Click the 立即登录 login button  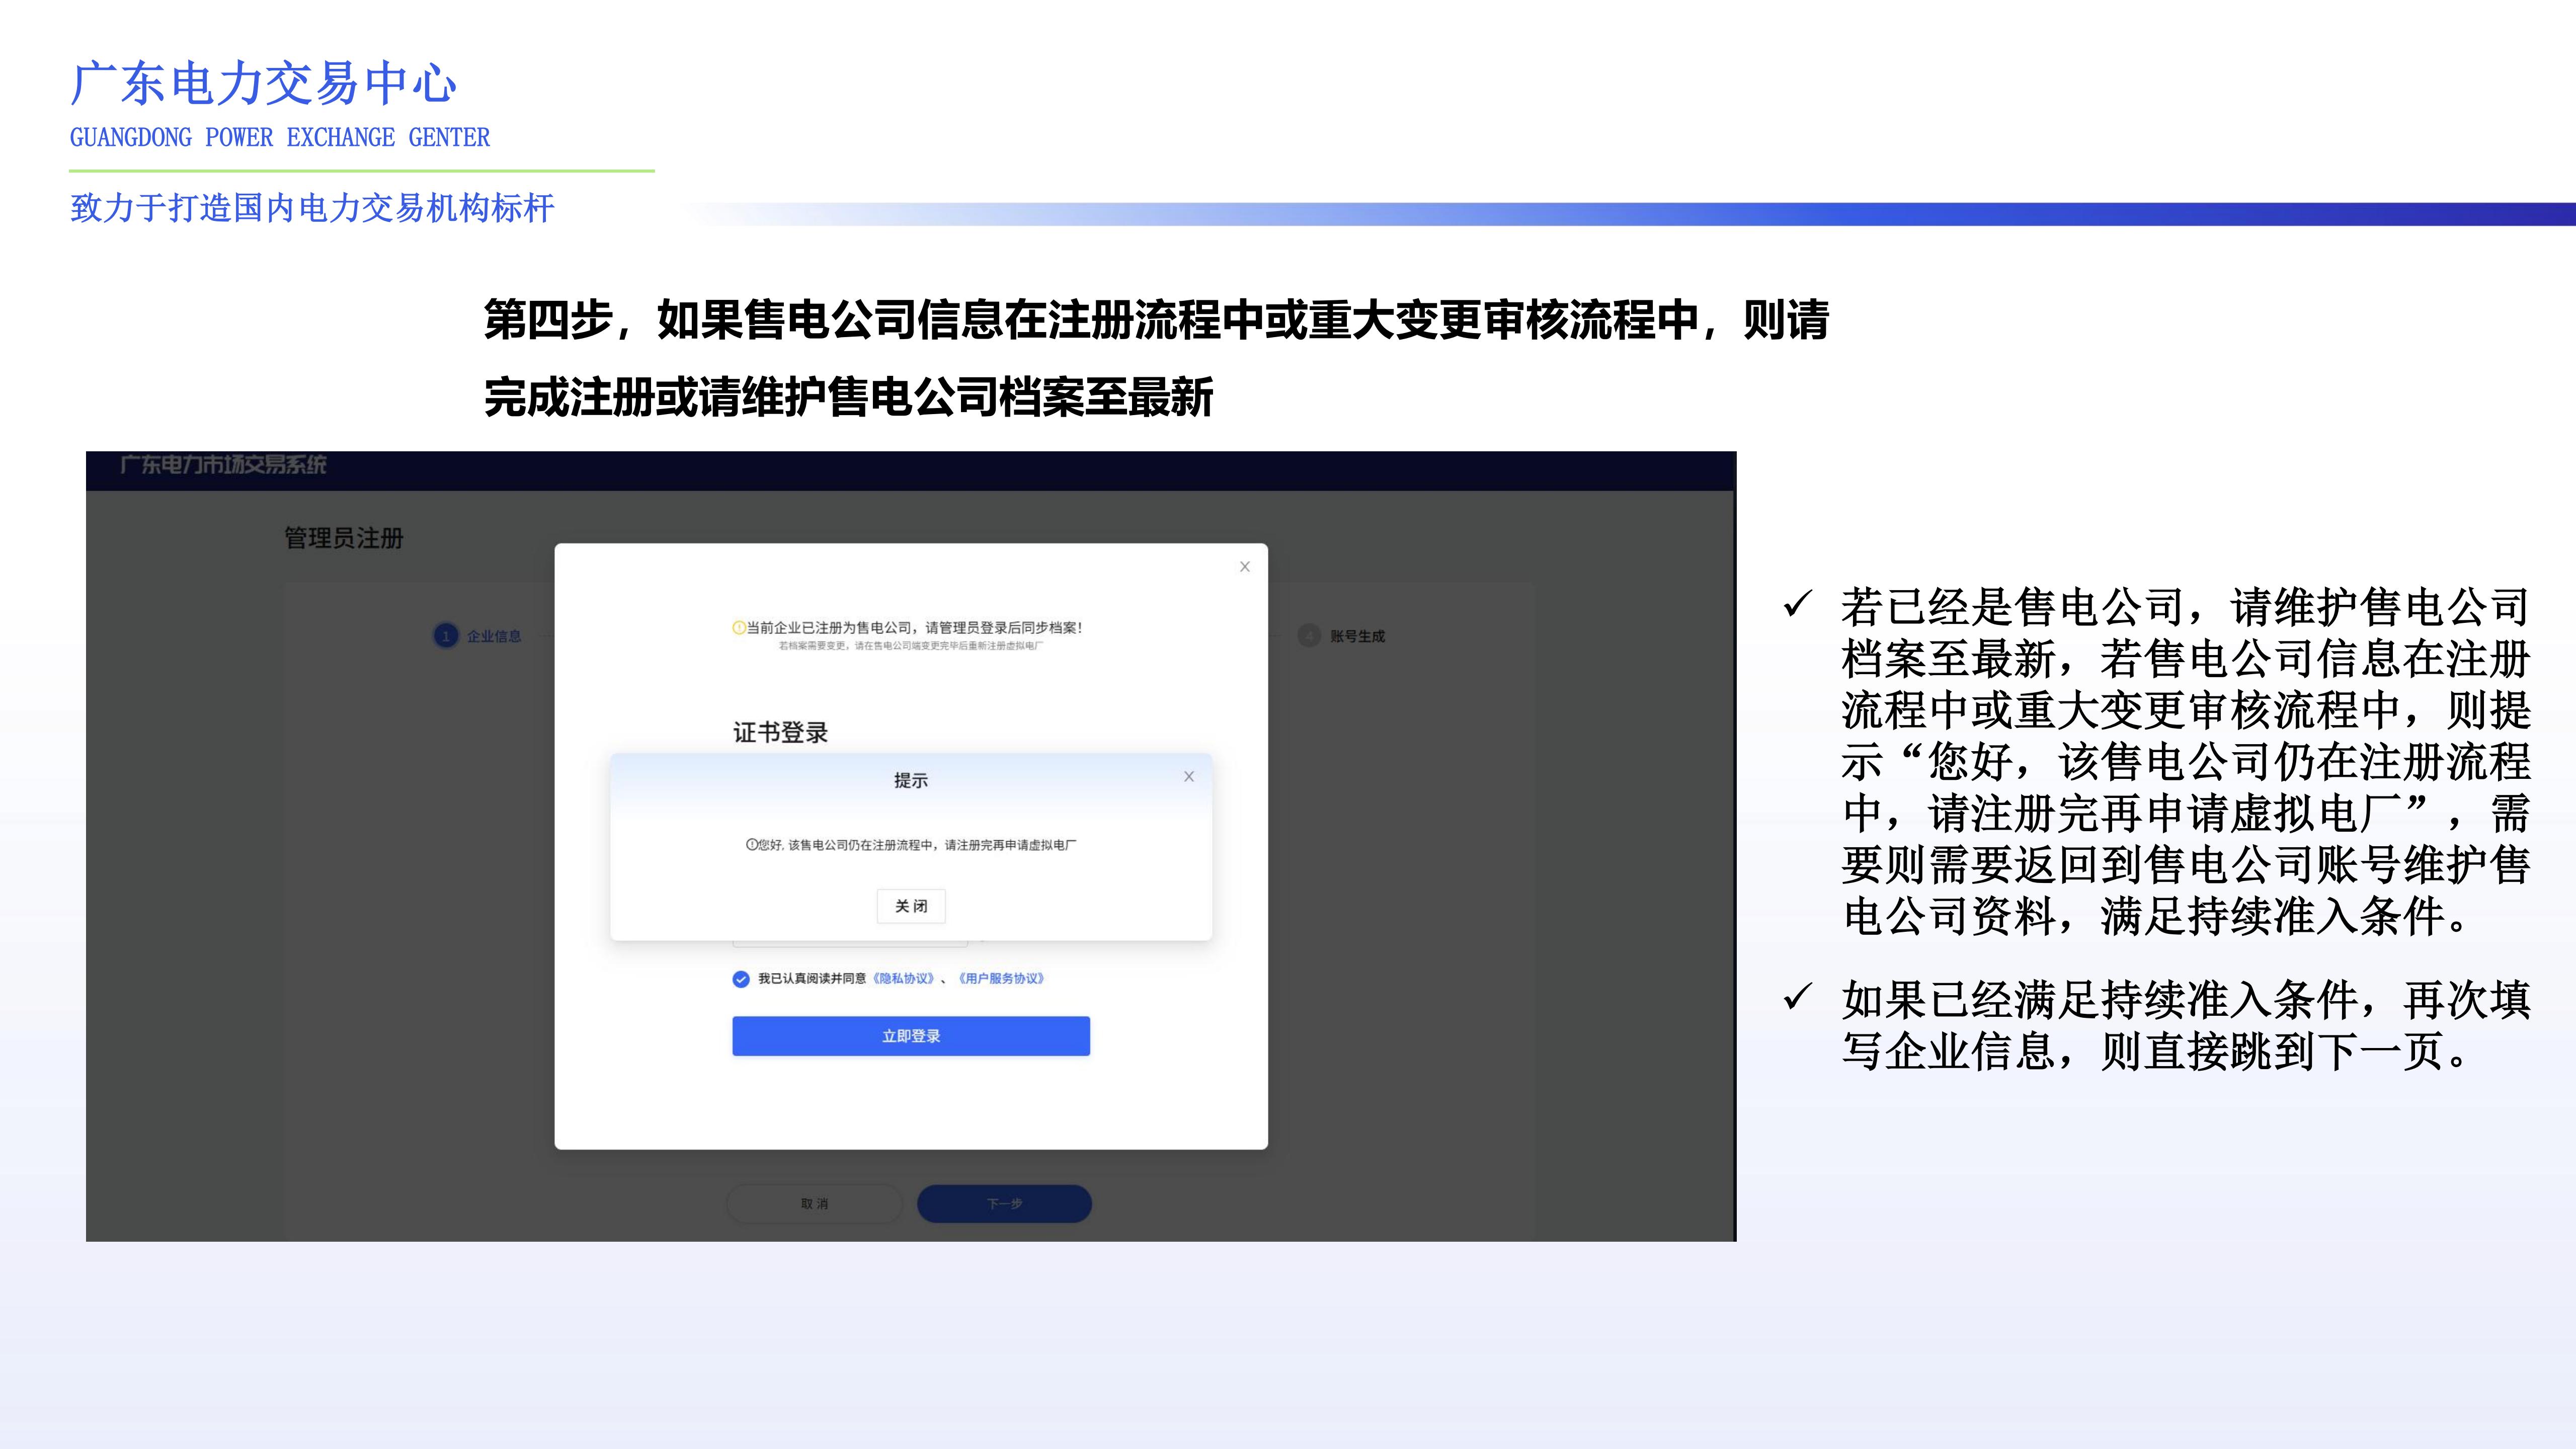[x=910, y=1036]
